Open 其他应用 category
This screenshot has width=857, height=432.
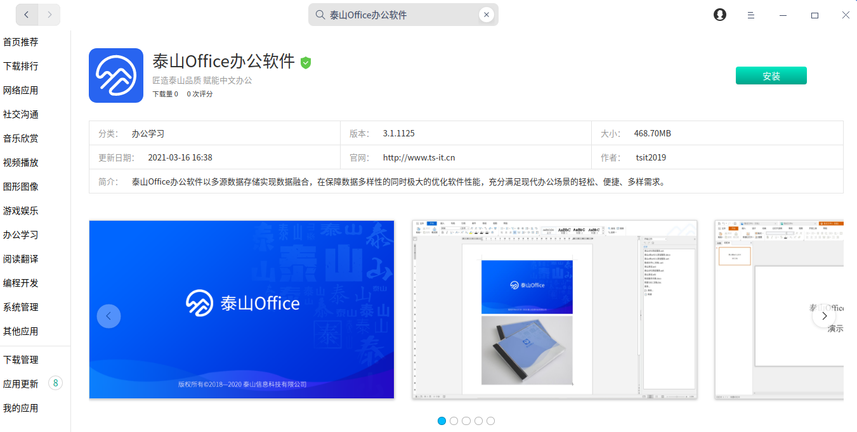coord(21,331)
